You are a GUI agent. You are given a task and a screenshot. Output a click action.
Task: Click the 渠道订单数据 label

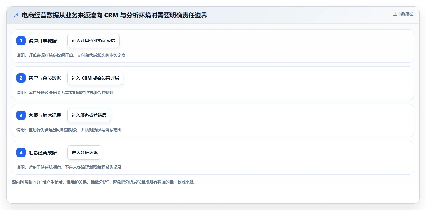[43, 41]
